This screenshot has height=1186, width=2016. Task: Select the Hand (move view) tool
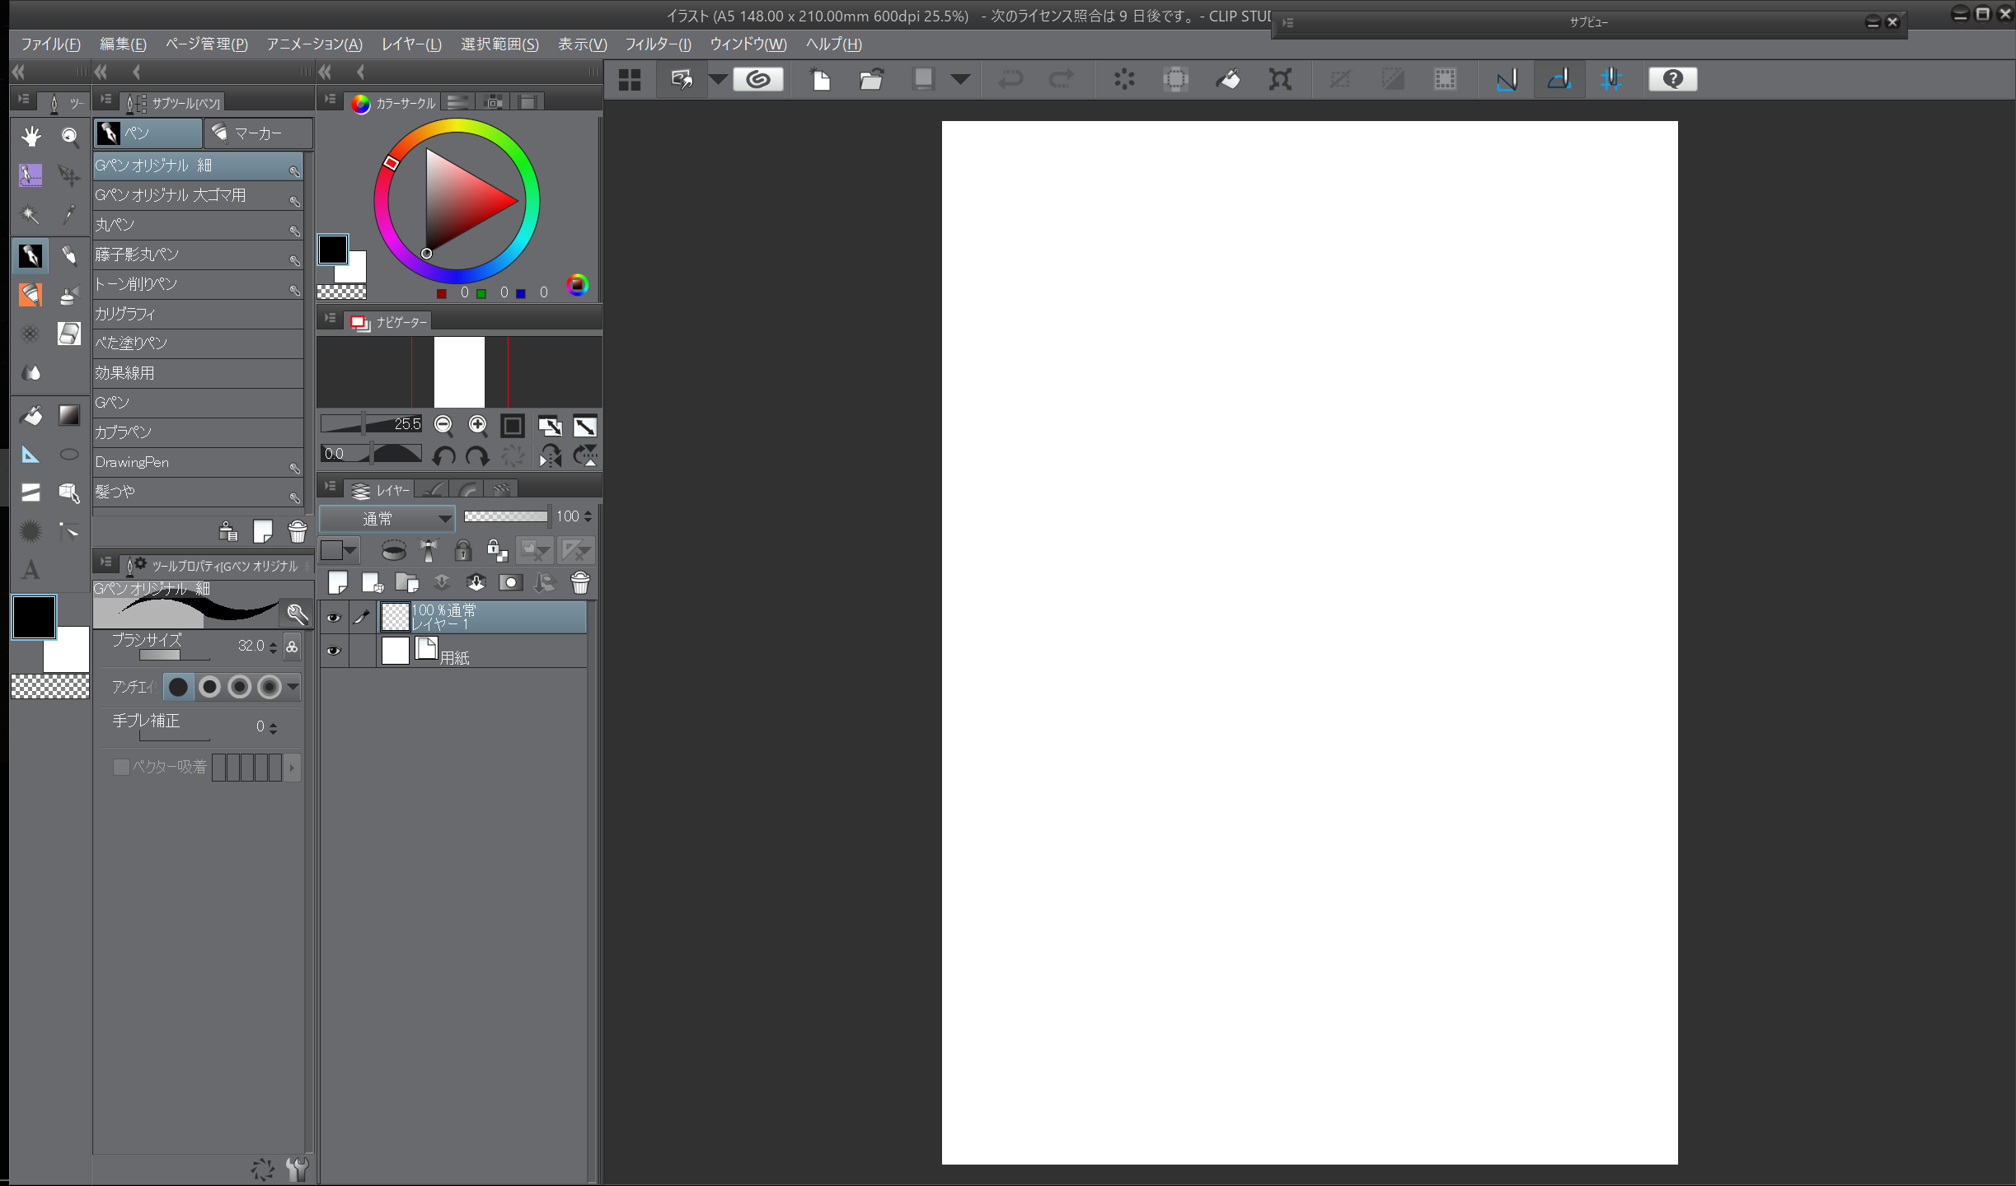pos(30,136)
